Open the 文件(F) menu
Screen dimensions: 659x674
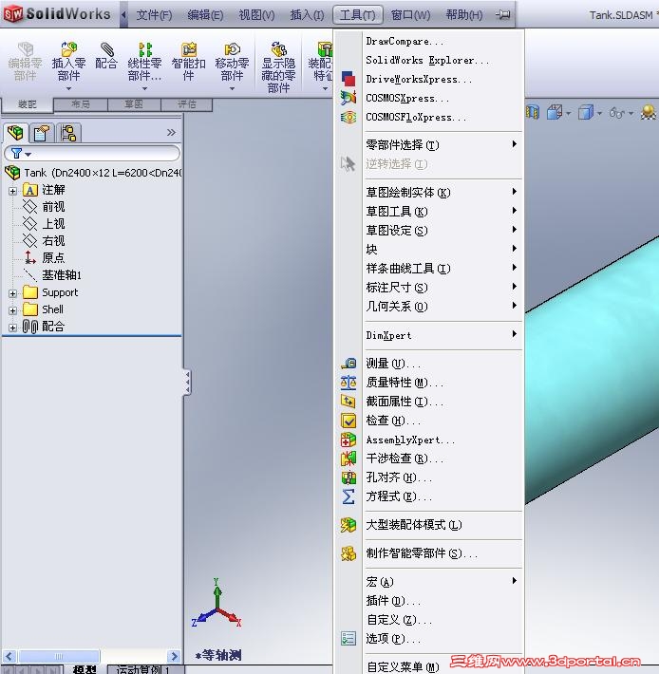tap(154, 15)
